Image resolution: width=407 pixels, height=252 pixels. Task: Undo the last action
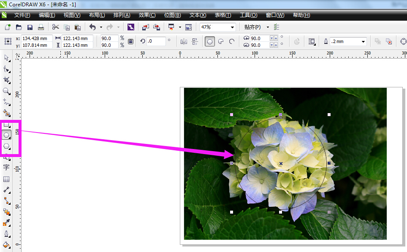click(x=92, y=27)
